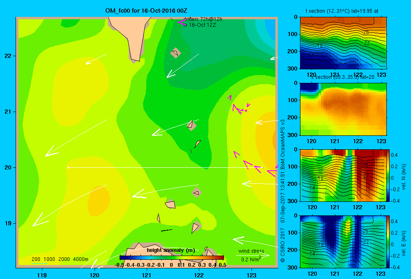Click the '26' isotherm label in the temperature section
This screenshot has height=279, width=411.
[366, 32]
